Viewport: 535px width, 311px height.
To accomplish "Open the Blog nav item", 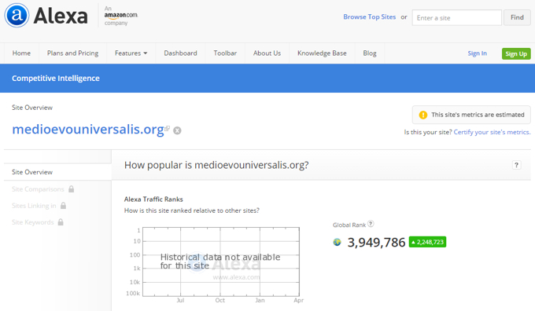I will (x=370, y=53).
